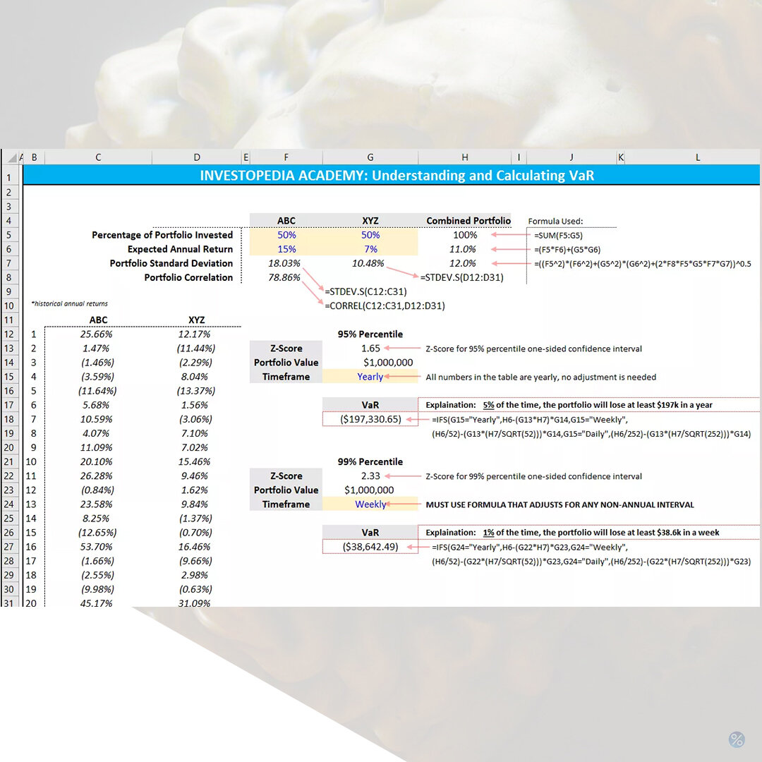Click Portfolio Standard Deviation label
This screenshot has width=762, height=762.
click(x=171, y=263)
